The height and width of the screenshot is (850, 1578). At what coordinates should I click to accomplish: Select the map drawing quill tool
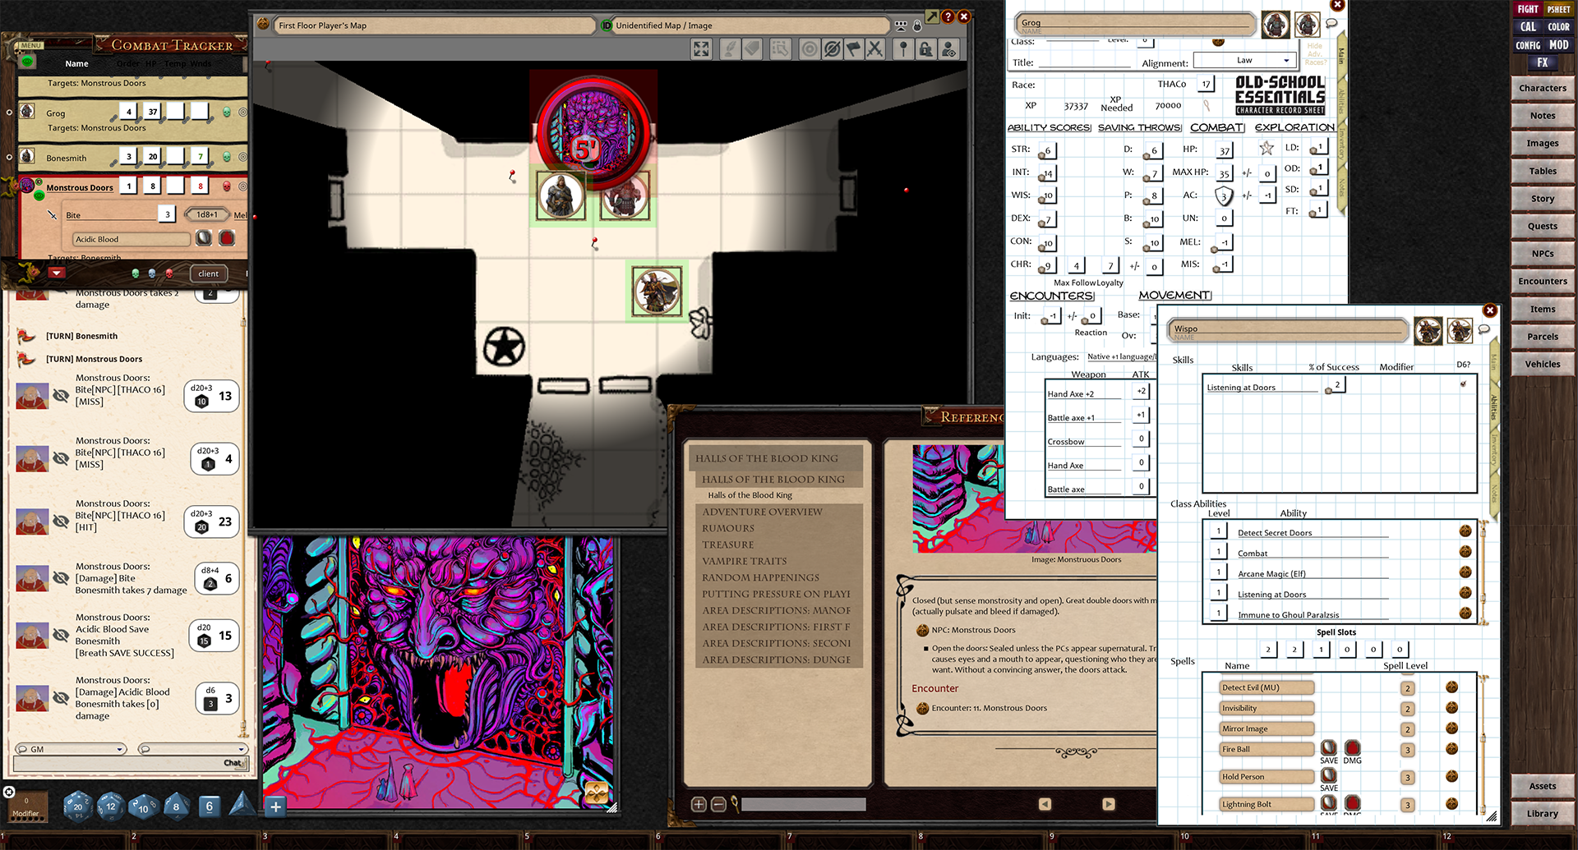(x=729, y=49)
